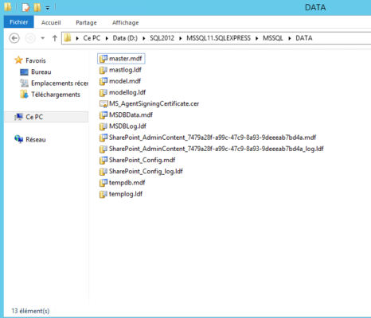
Task: Switch to the Affichage tab
Action: [125, 22]
